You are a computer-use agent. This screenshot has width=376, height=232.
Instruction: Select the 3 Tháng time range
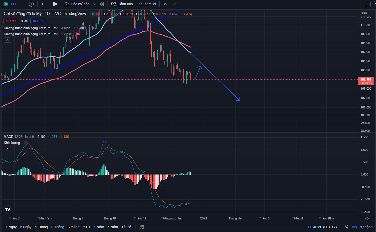pos(58,227)
